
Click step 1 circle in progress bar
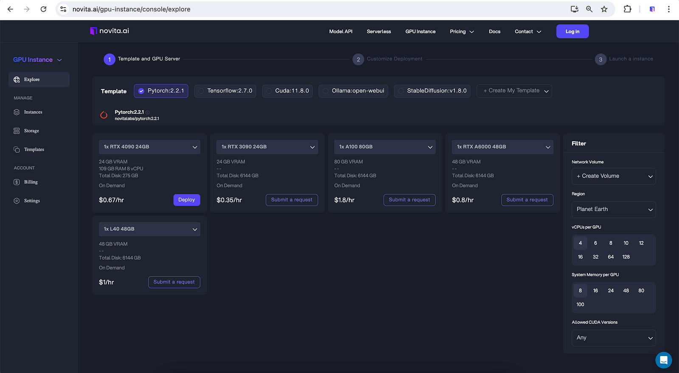(x=109, y=59)
